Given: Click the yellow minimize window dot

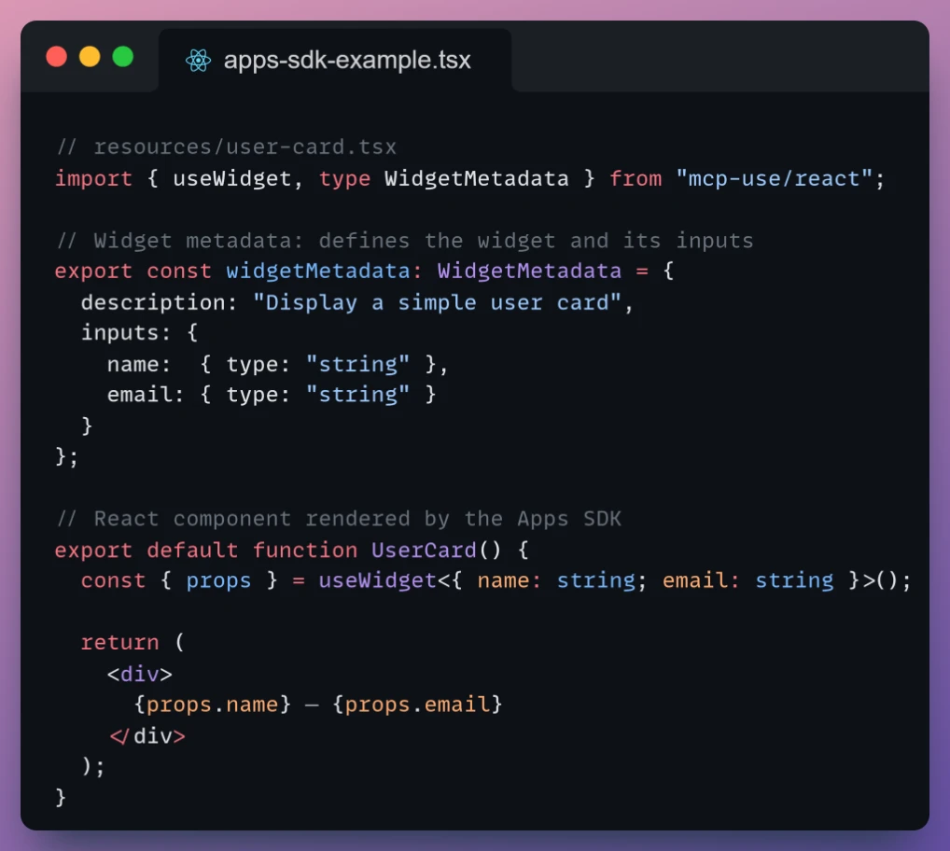Looking at the screenshot, I should point(90,57).
